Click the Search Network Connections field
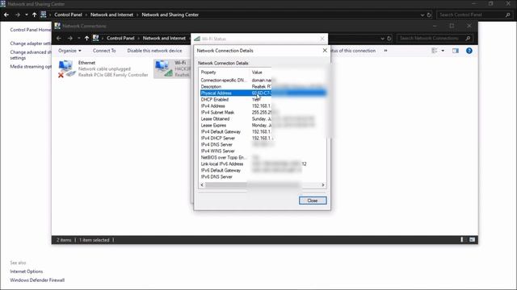The height and width of the screenshot is (290, 517). [435, 38]
